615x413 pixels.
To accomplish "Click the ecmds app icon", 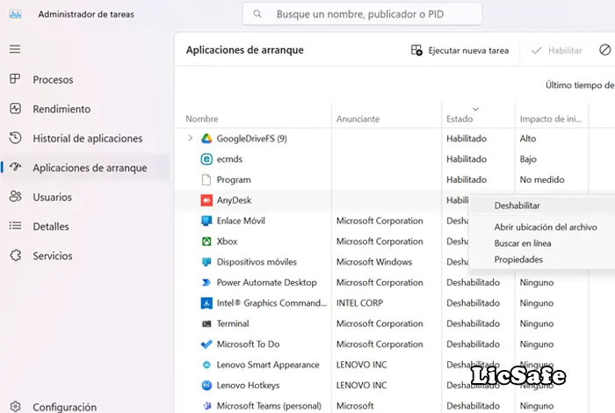I will [206, 159].
